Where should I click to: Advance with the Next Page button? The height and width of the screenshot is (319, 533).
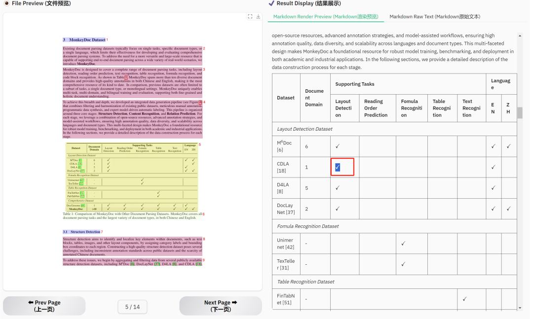(x=221, y=306)
